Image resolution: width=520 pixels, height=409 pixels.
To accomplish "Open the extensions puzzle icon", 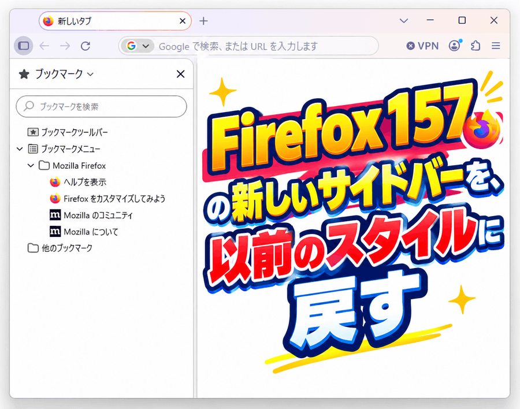I will 476,46.
